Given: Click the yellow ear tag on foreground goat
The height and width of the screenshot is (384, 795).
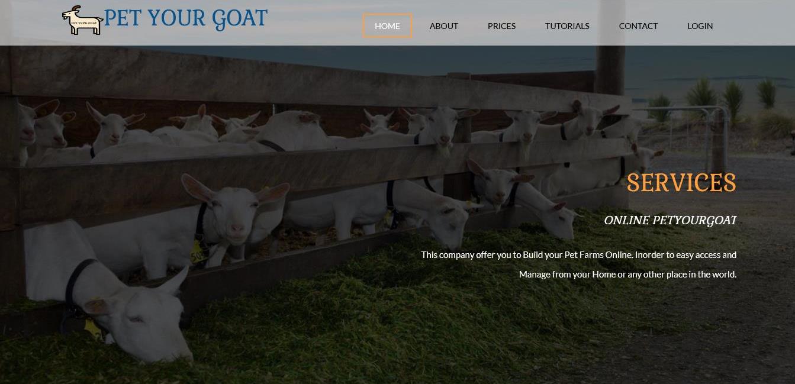Looking at the screenshot, I should [94, 327].
